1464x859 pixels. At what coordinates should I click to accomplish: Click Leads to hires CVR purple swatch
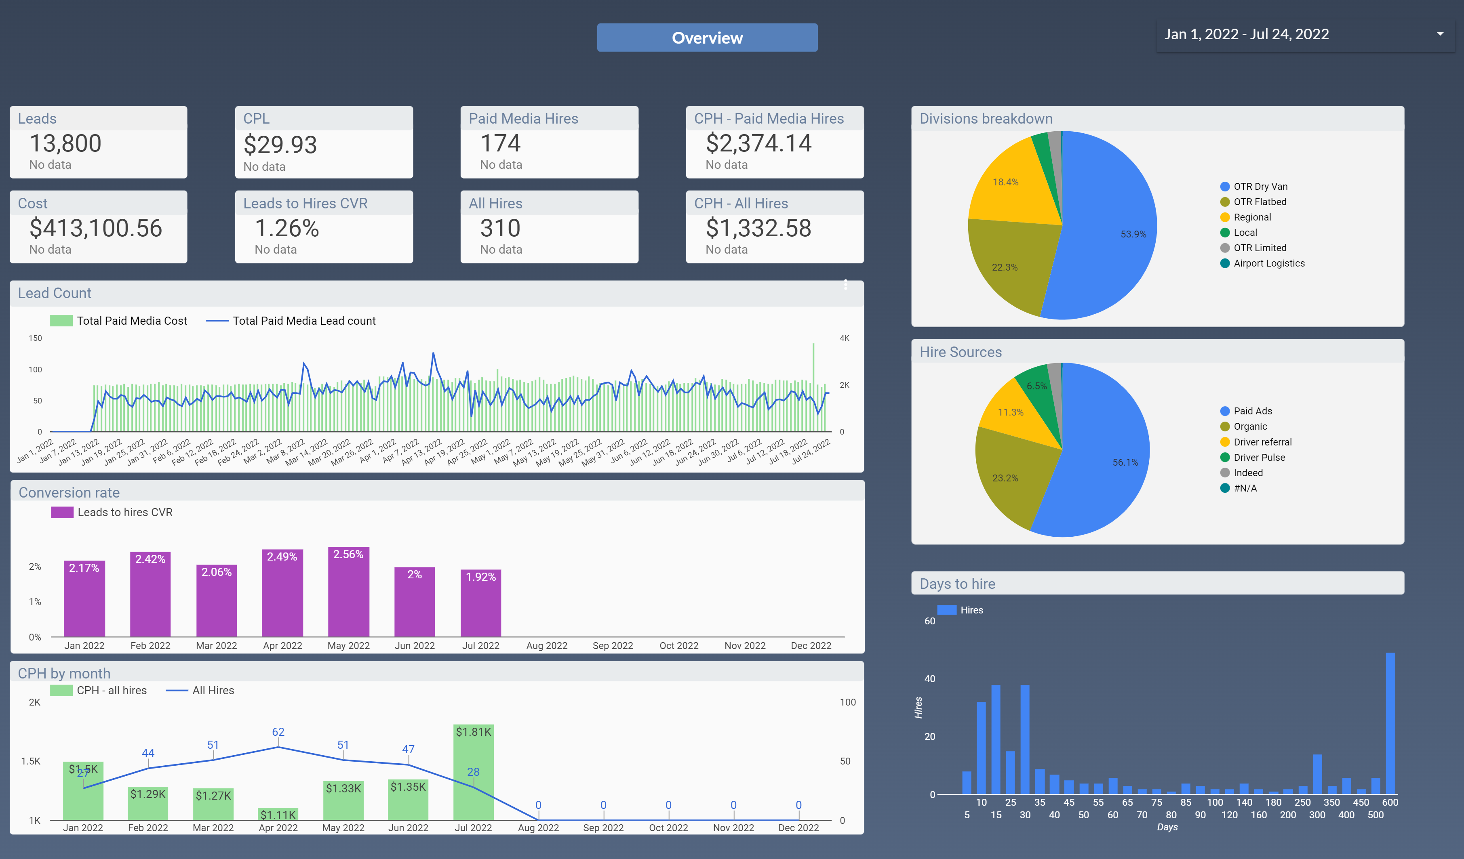click(61, 512)
